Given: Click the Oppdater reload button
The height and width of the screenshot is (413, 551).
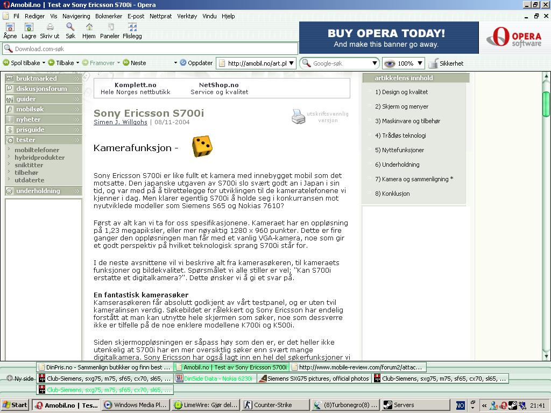Looking at the screenshot, I should [x=196, y=63].
